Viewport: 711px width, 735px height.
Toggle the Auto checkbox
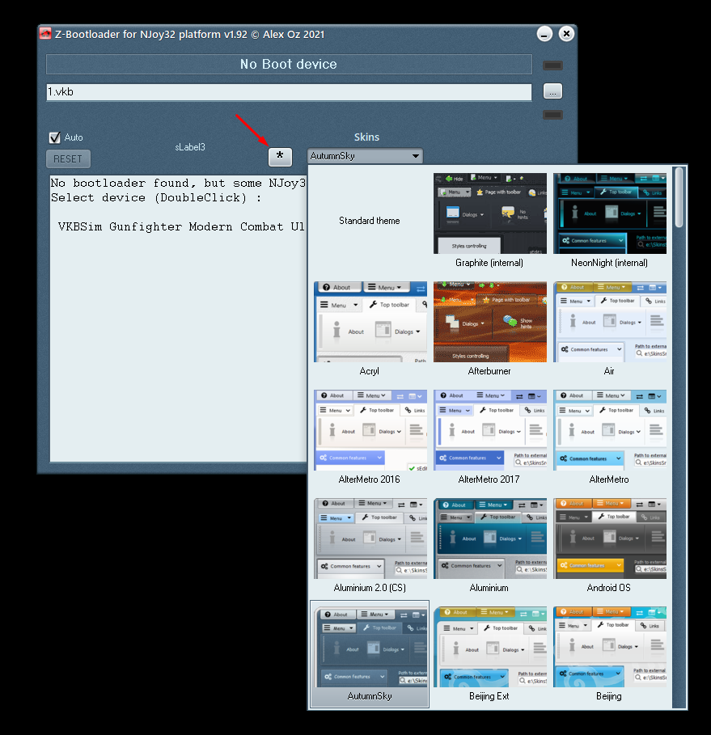(55, 137)
